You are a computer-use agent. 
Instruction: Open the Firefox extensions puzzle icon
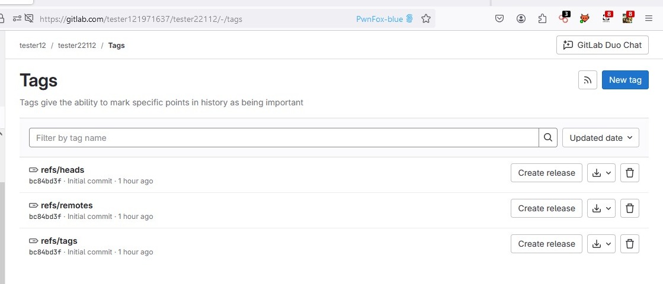[x=542, y=19]
